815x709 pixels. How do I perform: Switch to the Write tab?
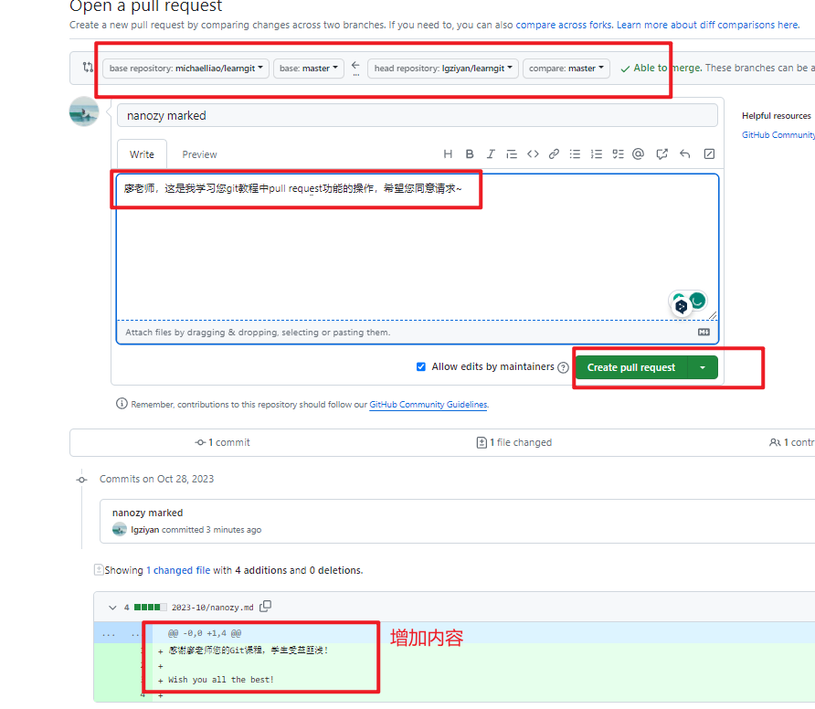142,154
